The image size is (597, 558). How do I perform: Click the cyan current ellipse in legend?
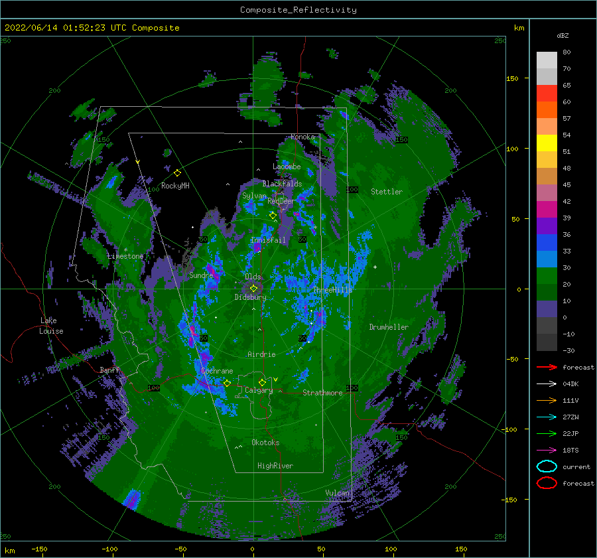pos(547,466)
